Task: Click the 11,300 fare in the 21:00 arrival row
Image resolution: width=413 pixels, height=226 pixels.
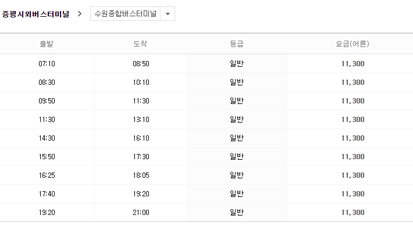Action: click(353, 213)
